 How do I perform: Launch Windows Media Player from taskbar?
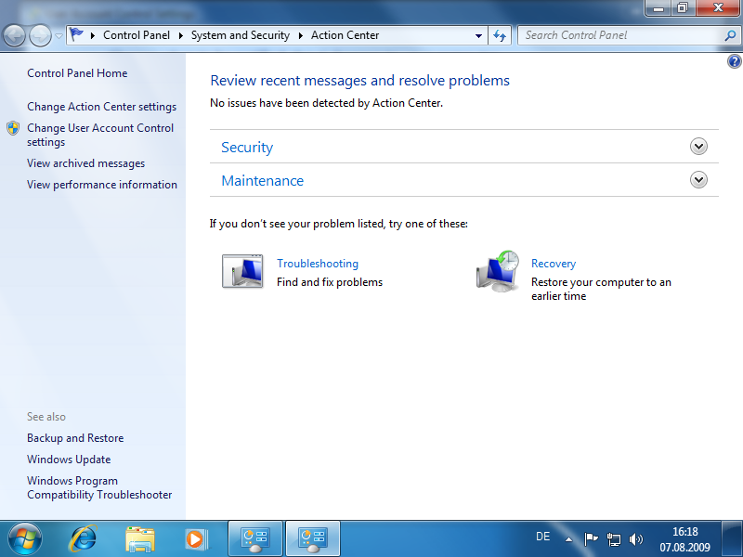(x=195, y=538)
